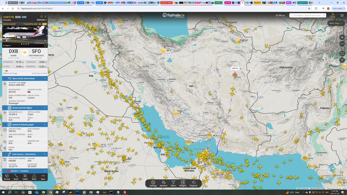
Task: Click the Keyboard shortcuts link
Action: (x=303, y=189)
